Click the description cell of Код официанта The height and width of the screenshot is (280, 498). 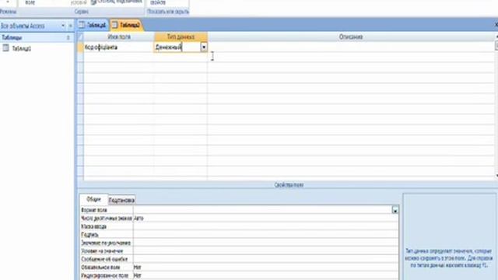[x=351, y=47]
